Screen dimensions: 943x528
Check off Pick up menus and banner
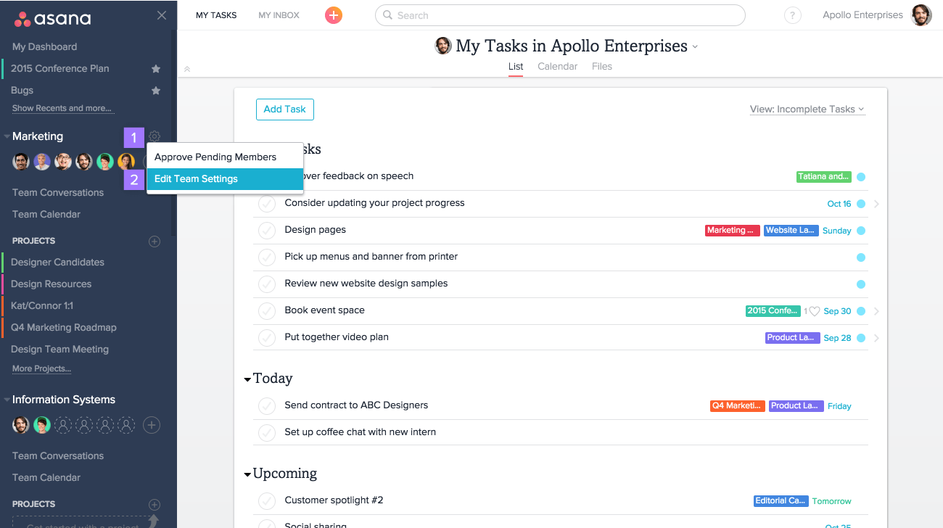267,257
